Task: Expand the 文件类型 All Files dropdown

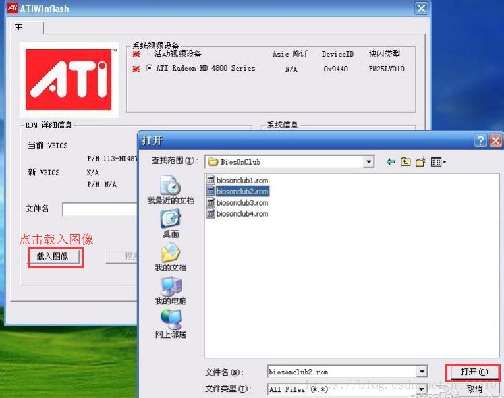Action: click(422, 389)
